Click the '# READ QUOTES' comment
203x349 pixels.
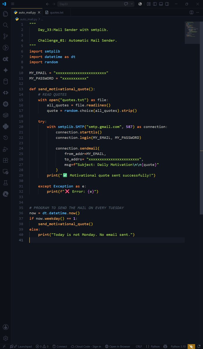point(52,95)
